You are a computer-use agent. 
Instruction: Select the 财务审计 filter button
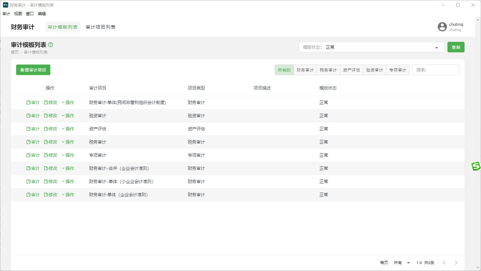click(305, 69)
